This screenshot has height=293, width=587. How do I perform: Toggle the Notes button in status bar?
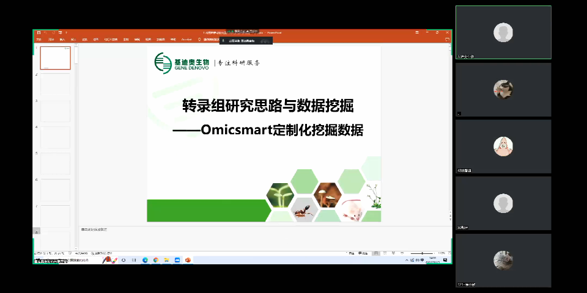click(x=351, y=253)
